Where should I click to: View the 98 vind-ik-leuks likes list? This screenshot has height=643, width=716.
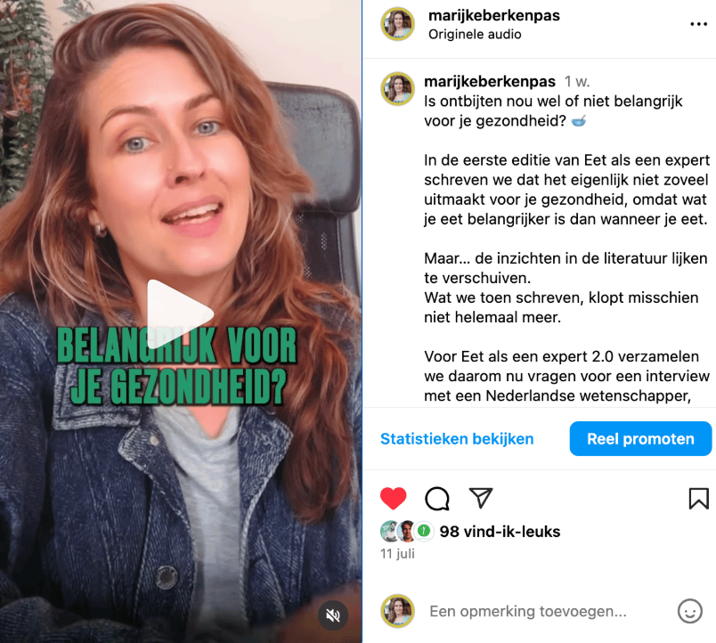pyautogui.click(x=500, y=532)
